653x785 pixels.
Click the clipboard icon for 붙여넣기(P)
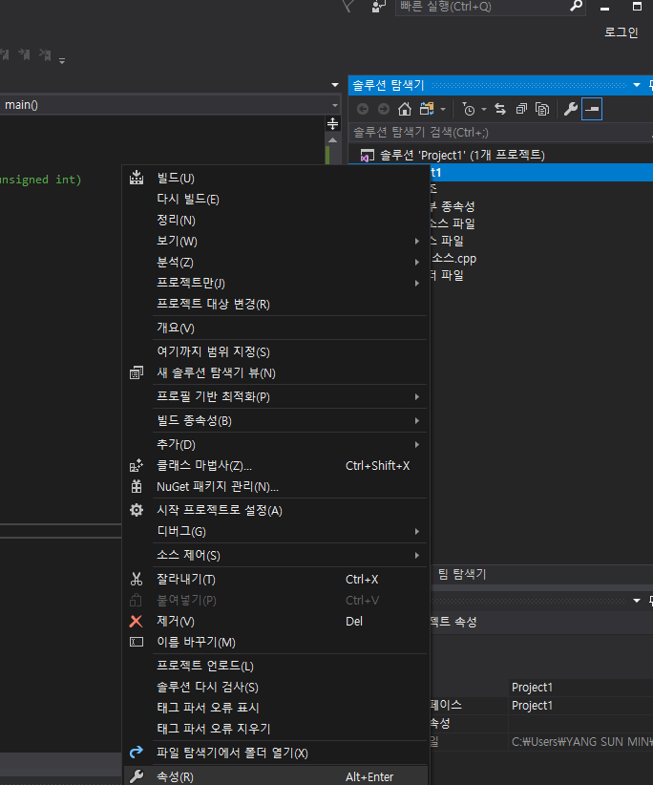[x=137, y=601]
